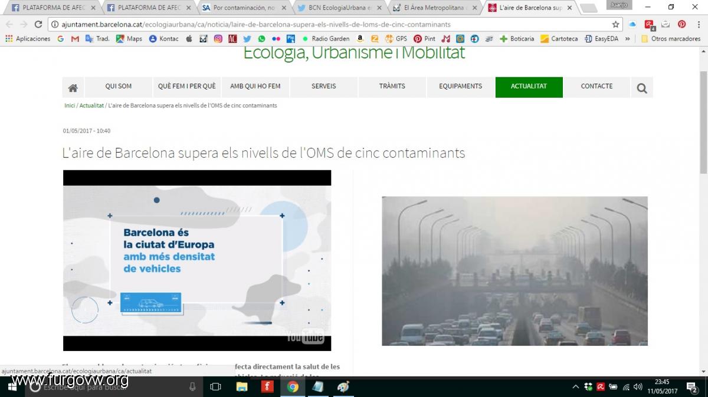This screenshot has height=397, width=708.
Task: Play the Barcelona vehicle density video
Action: (197, 260)
